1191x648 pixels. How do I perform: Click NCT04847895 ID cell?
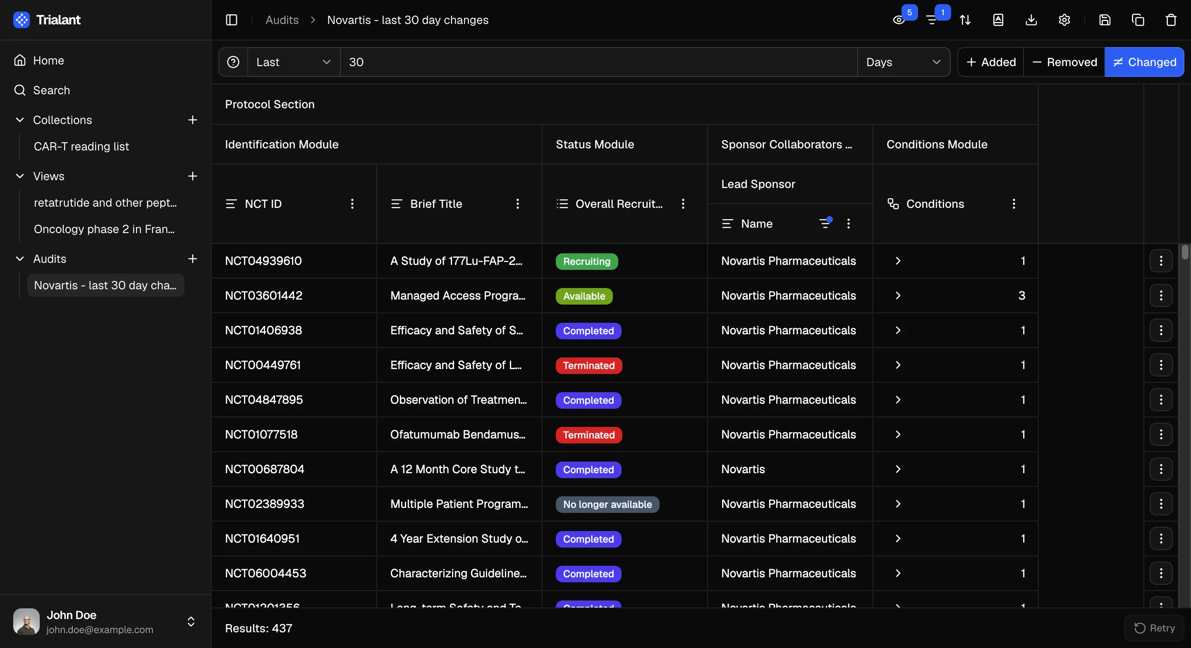pos(294,400)
